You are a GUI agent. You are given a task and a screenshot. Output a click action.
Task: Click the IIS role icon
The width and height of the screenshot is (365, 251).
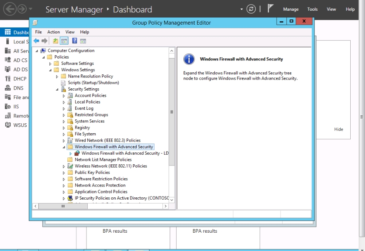[8, 107]
